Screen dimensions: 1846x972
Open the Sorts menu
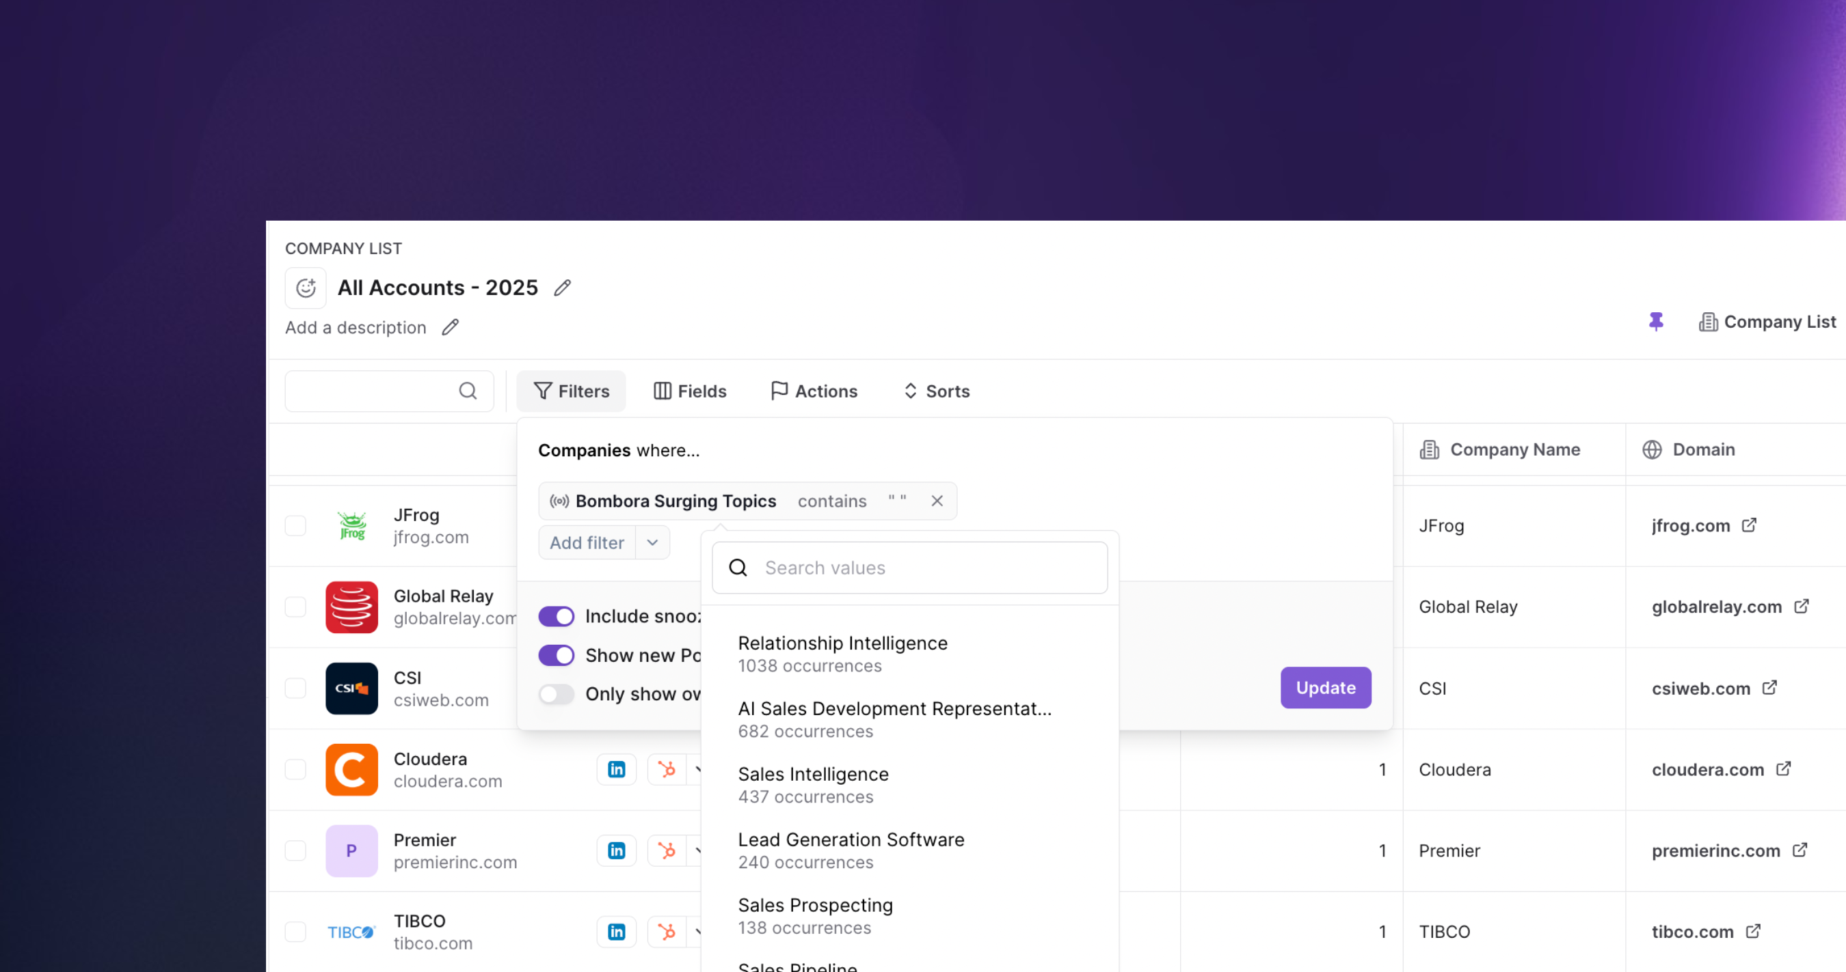tap(936, 391)
